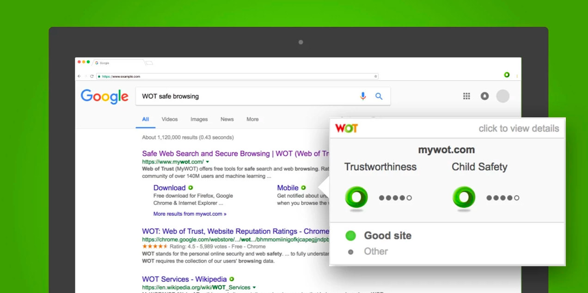Click the orange star rating of Chrome result
Screen dimensions: 588x293
tap(155, 246)
